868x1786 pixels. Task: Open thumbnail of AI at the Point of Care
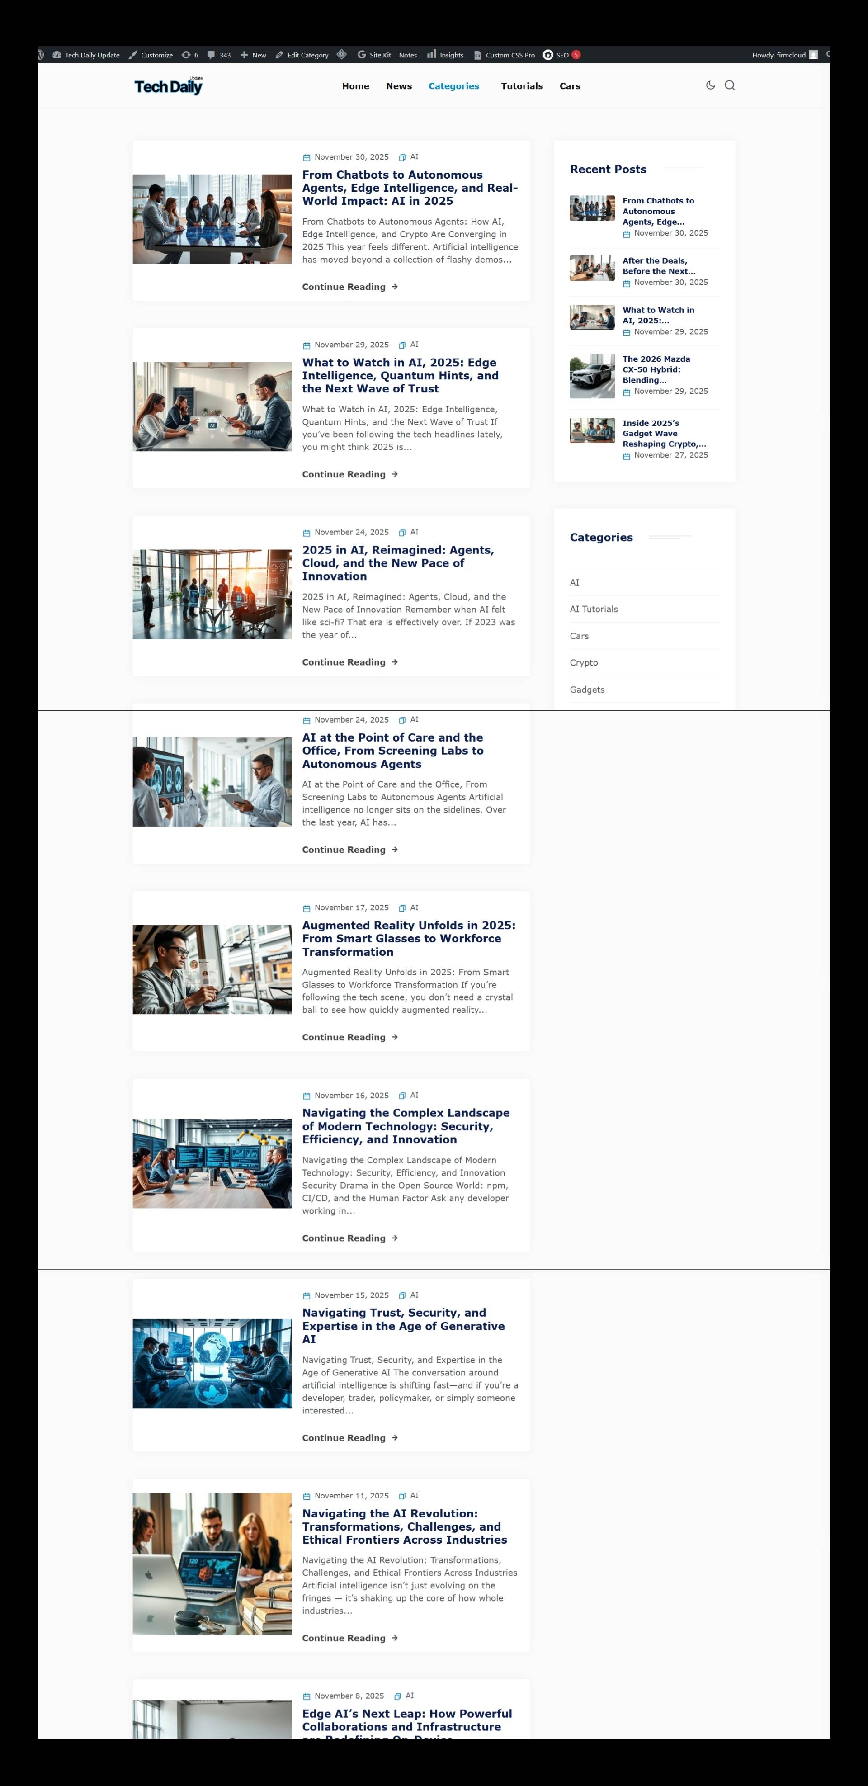pos(212,782)
